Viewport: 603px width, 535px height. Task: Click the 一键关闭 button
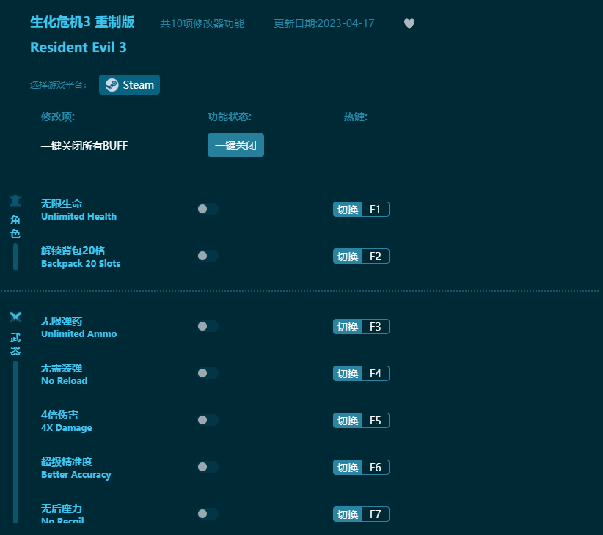235,145
